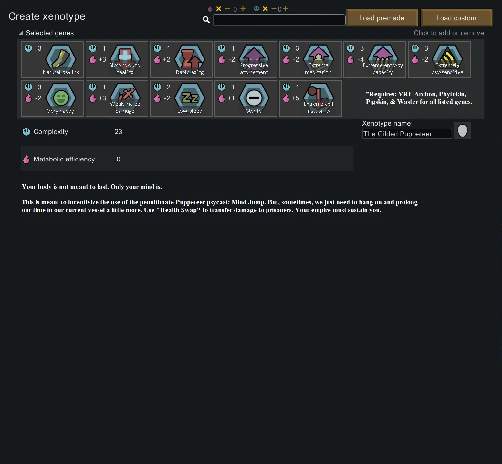Click the gene search field
502x464 pixels.
pos(279,20)
